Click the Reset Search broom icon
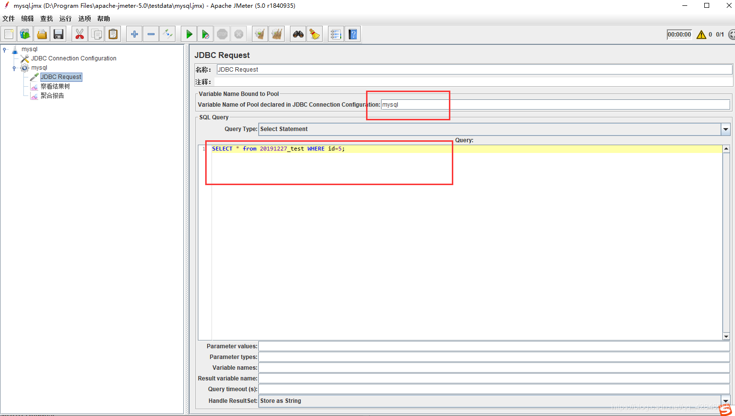 (x=315, y=34)
